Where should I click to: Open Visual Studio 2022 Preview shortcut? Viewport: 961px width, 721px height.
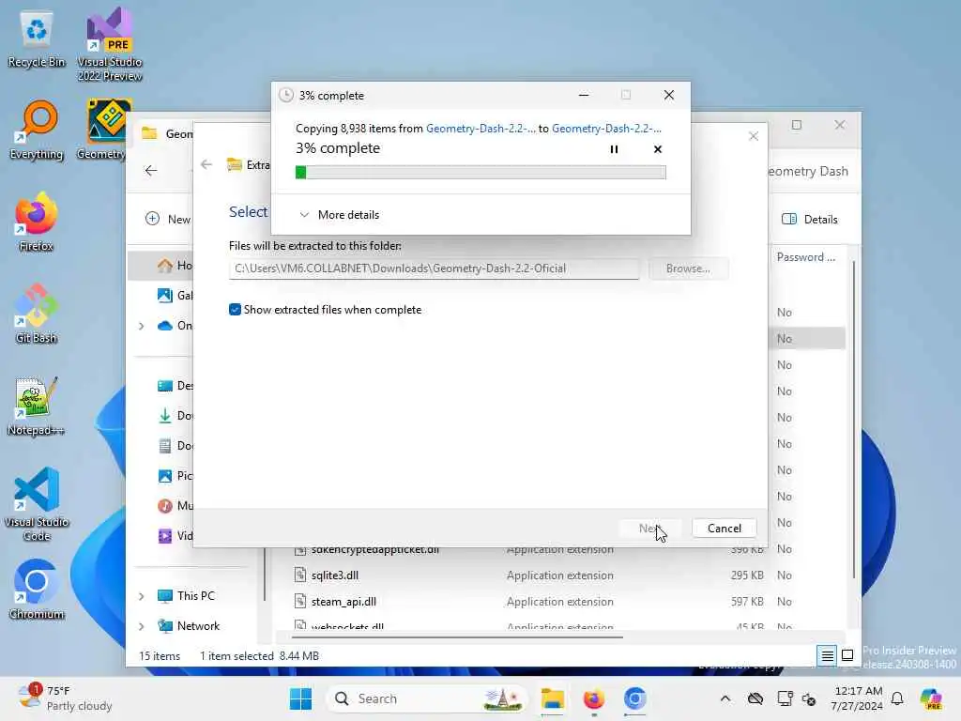point(109,44)
